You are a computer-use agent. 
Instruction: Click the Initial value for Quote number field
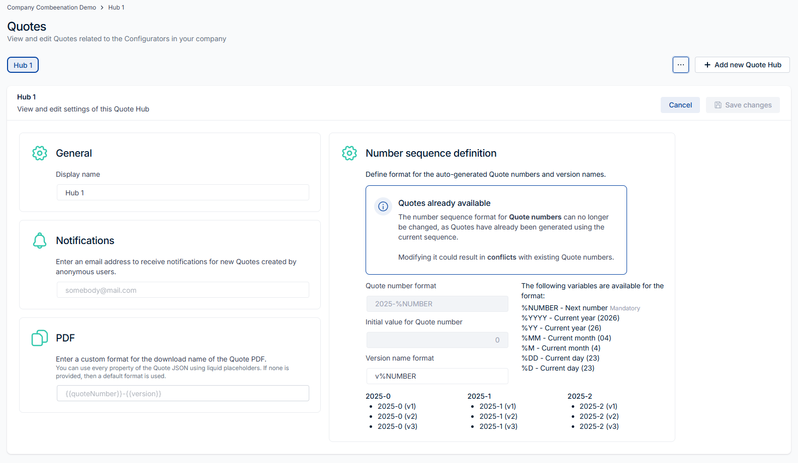(x=437, y=340)
